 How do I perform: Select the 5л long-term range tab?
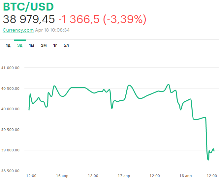tap(66, 45)
